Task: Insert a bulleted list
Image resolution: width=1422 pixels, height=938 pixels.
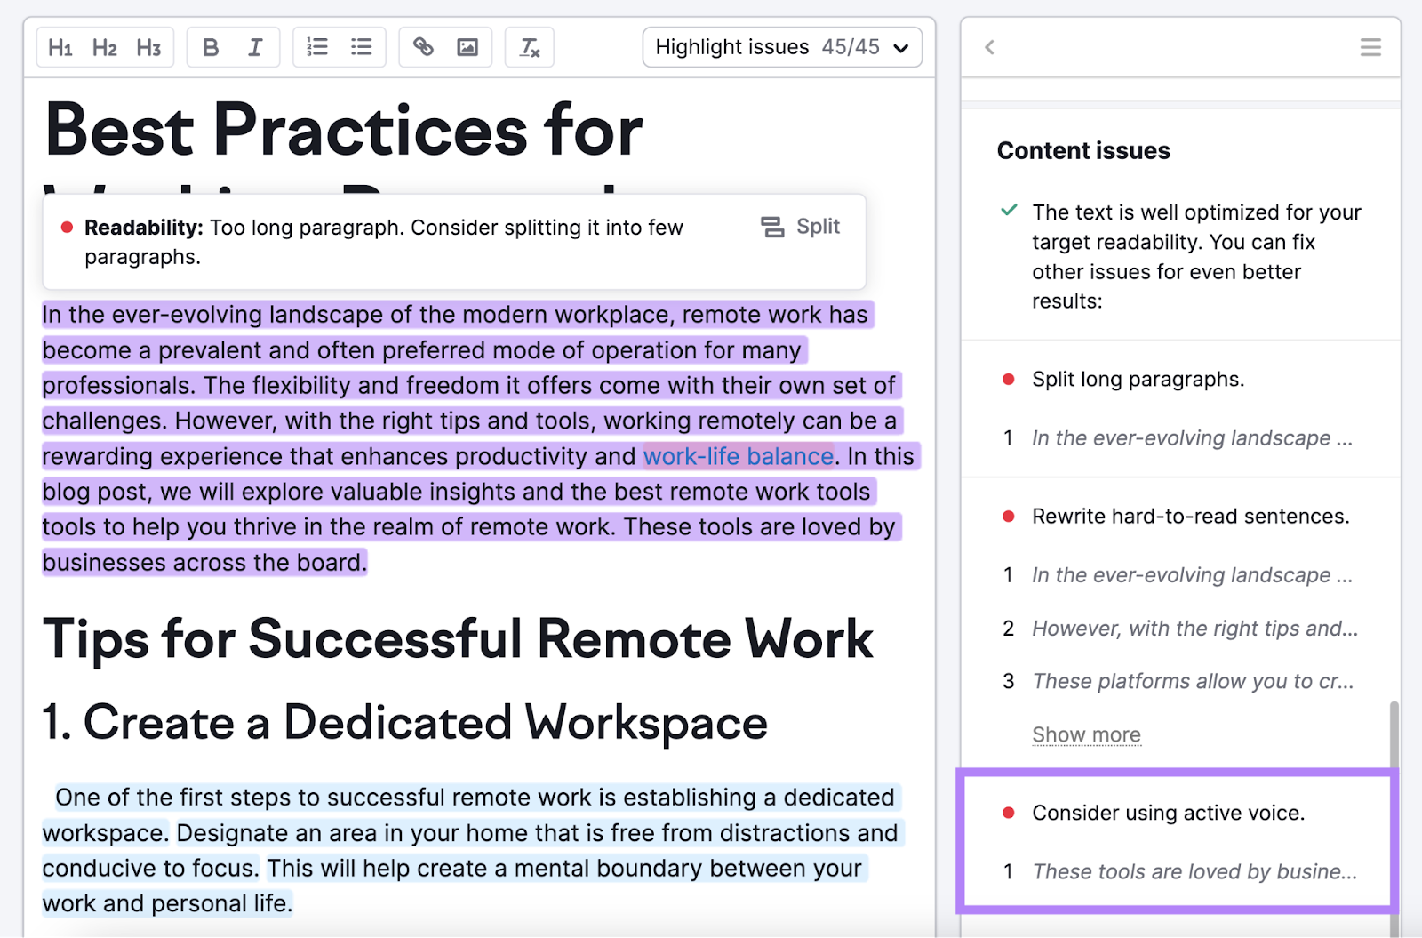Action: coord(361,47)
